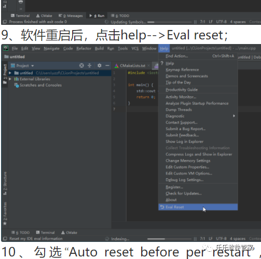
Task: Select Submit a Bug Report
Action: pyautogui.click(x=198, y=129)
